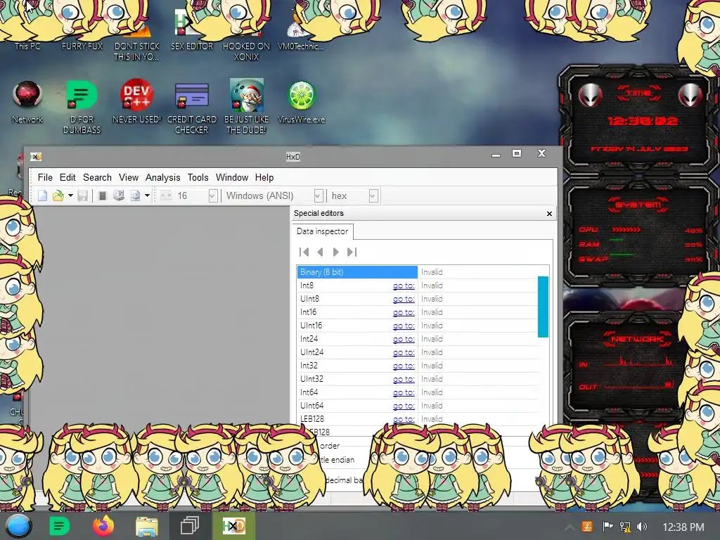This screenshot has height=540, width=720.
Task: Show hidden tray icons chevron
Action: pos(569,527)
